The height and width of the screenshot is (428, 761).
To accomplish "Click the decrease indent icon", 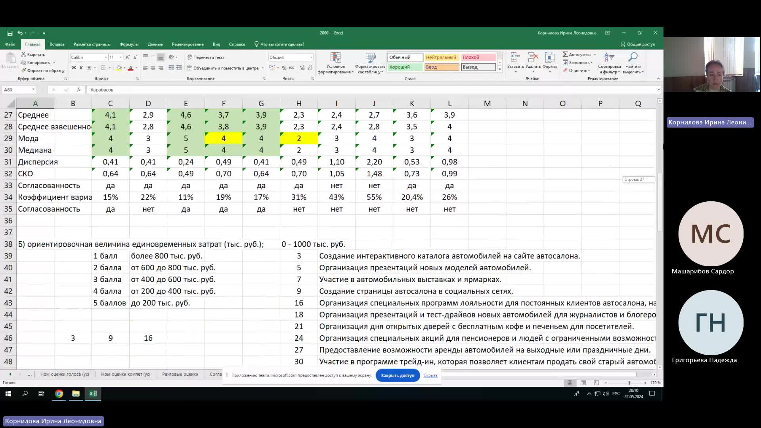I will [171, 68].
